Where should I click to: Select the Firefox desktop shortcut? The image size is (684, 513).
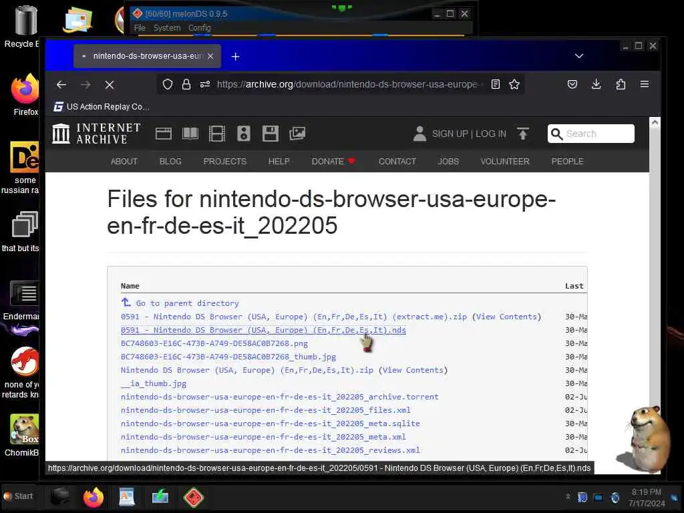25,95
